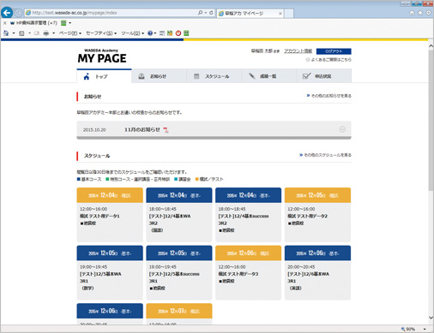
Task: Click the address bar URL field
Action: click(x=112, y=13)
